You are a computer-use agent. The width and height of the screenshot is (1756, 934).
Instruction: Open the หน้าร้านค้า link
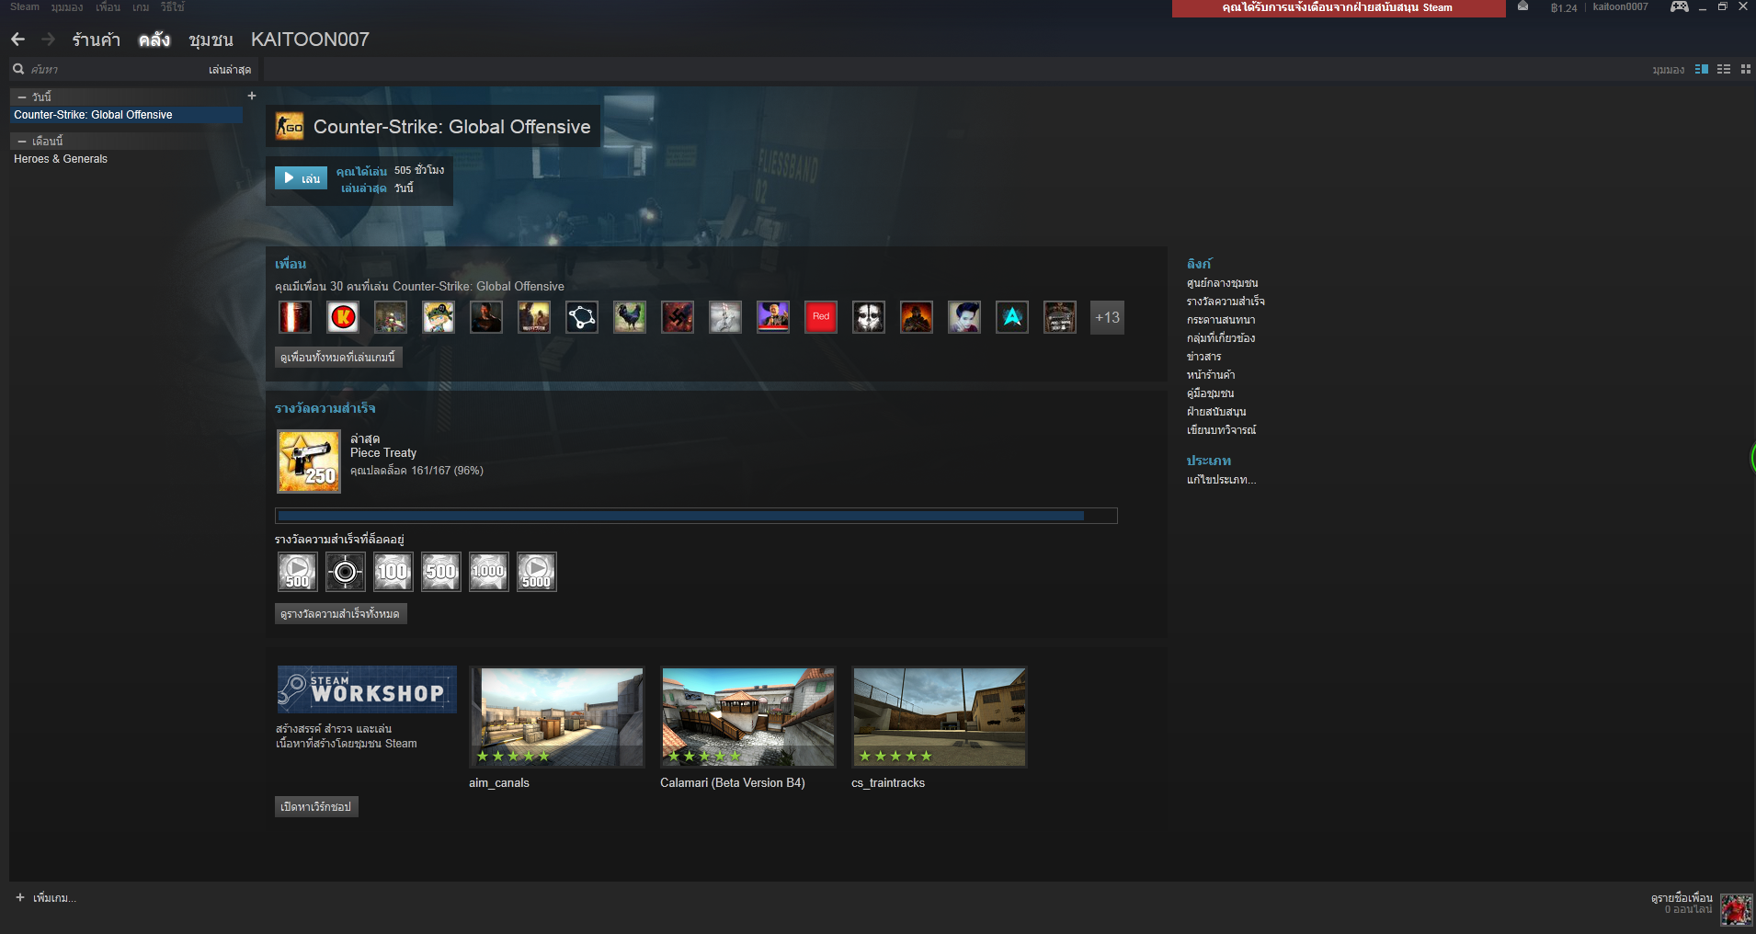(1211, 375)
